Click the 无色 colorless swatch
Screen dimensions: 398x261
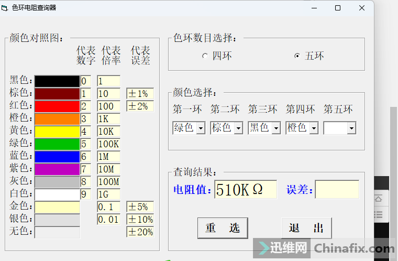pos(57,232)
